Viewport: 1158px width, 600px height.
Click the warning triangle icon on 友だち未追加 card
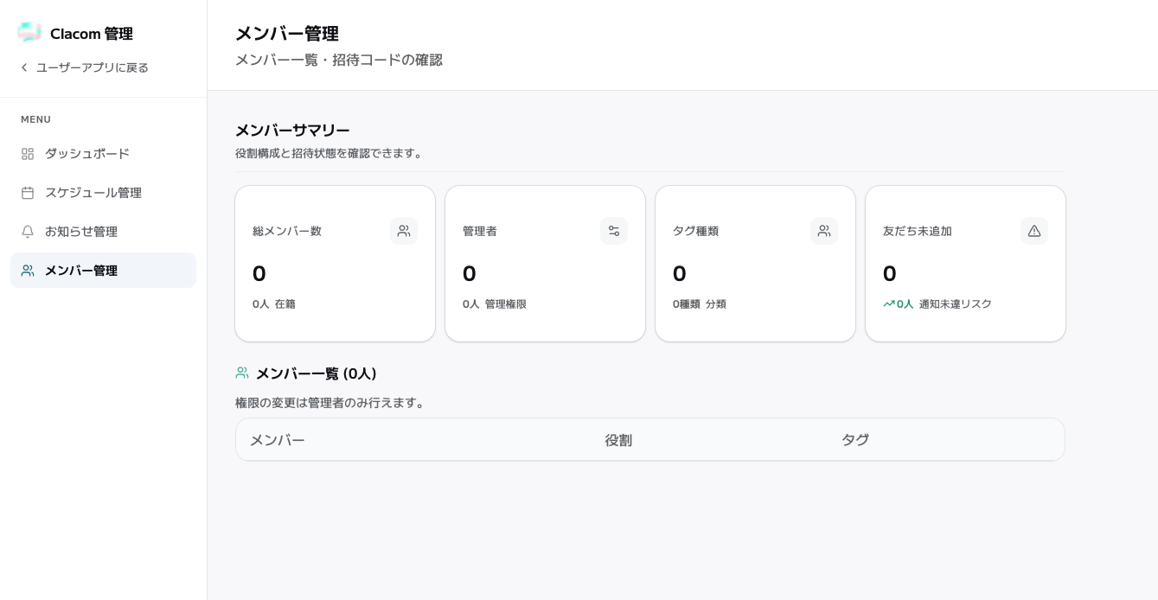coord(1034,231)
